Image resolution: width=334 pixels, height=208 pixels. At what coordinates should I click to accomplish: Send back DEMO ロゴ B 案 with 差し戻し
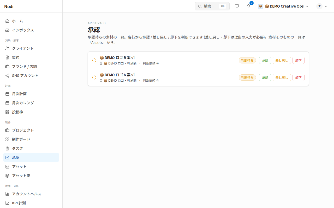[282, 60]
